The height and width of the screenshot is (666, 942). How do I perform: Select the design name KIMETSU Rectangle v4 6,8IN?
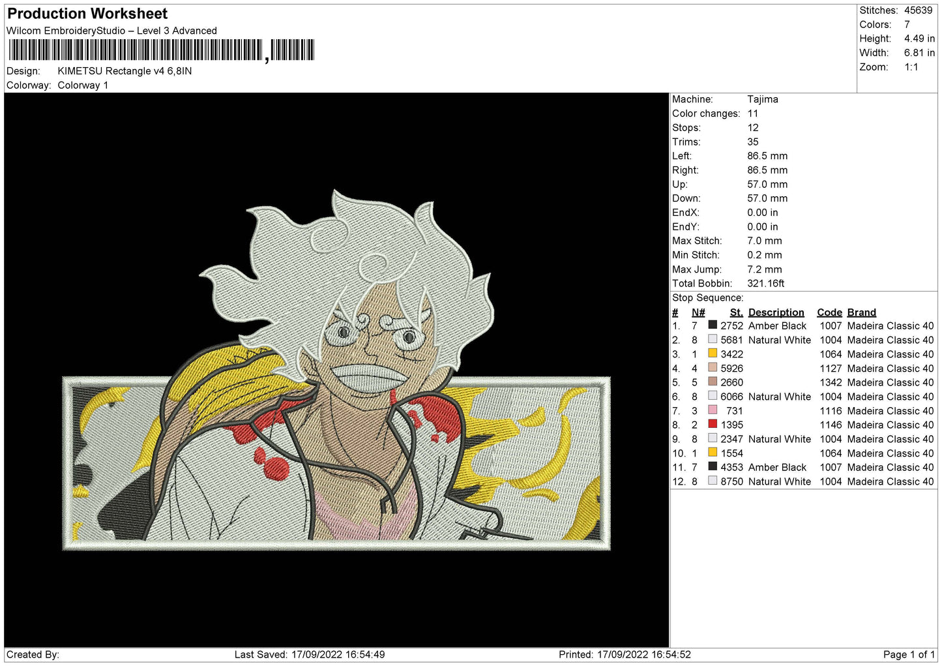point(125,71)
